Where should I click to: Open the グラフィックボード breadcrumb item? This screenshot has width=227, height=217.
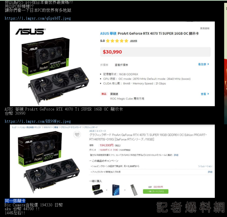pos(91,127)
